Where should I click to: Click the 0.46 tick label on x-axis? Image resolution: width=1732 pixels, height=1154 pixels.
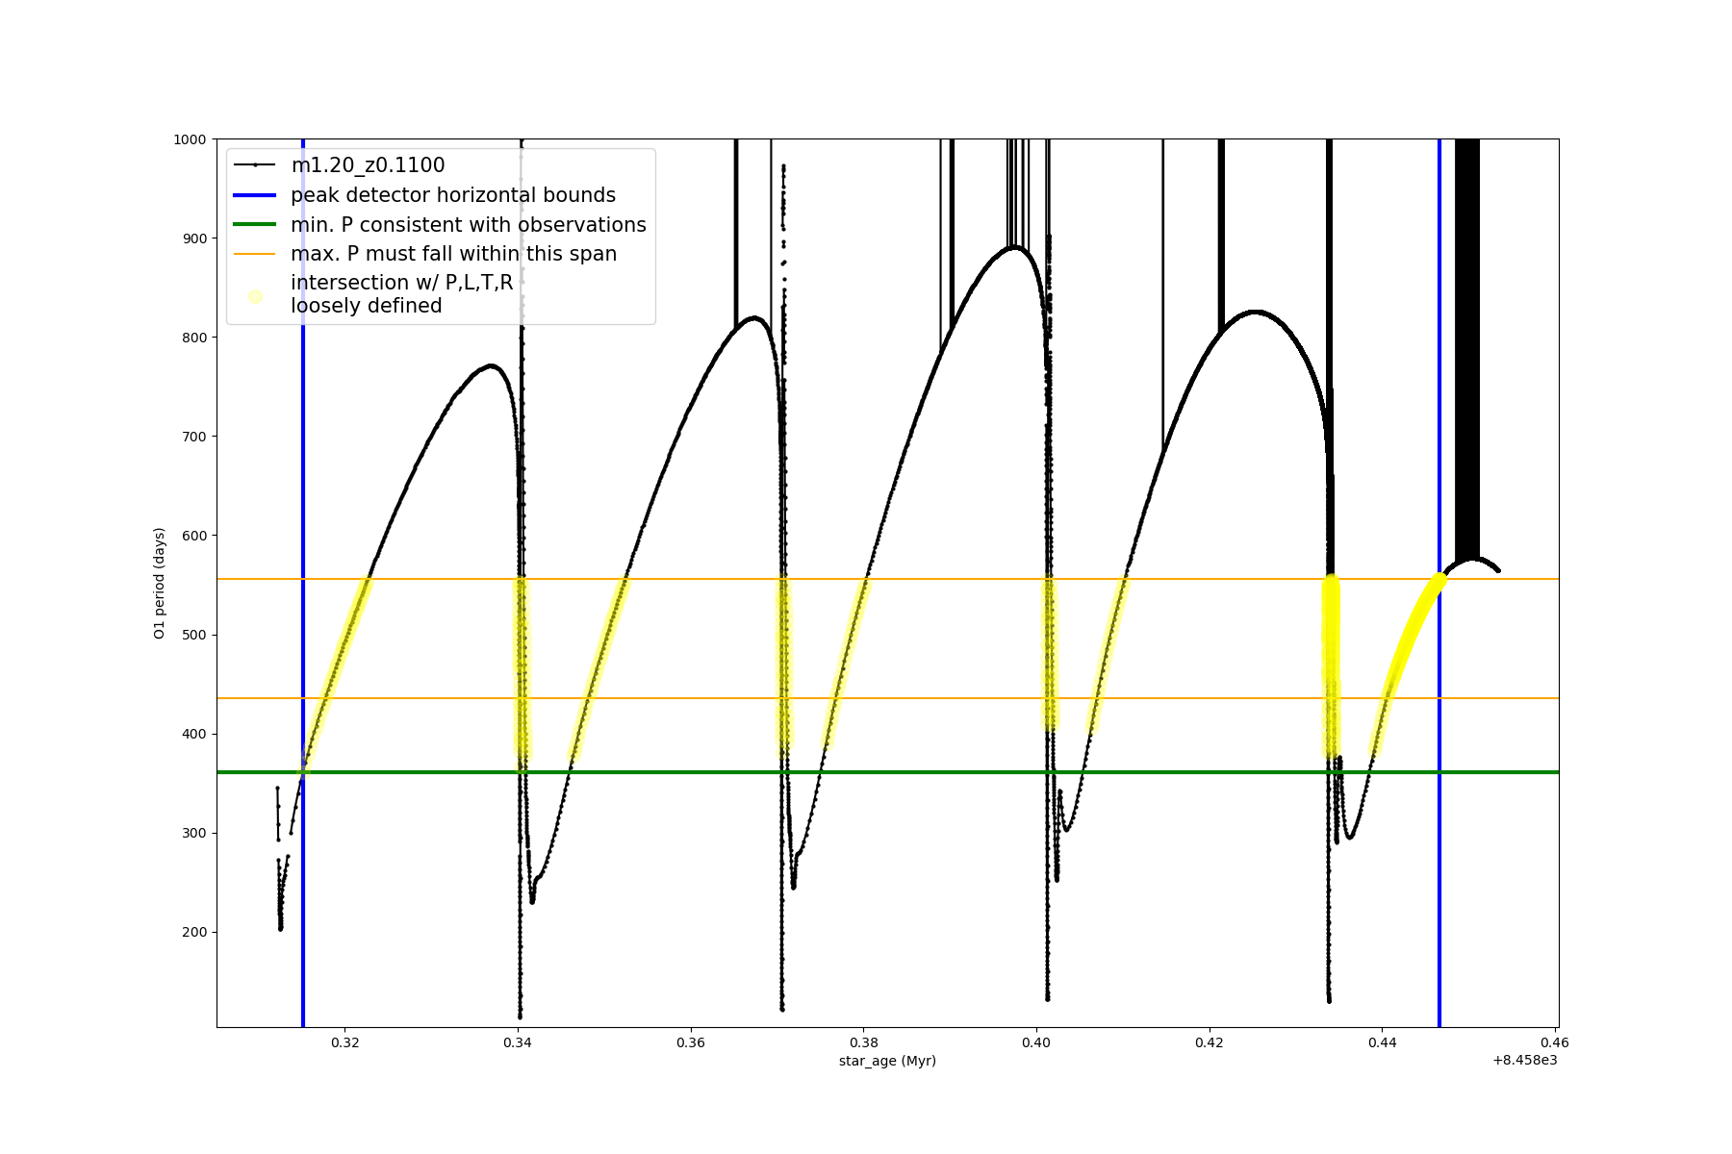coord(1555,1041)
